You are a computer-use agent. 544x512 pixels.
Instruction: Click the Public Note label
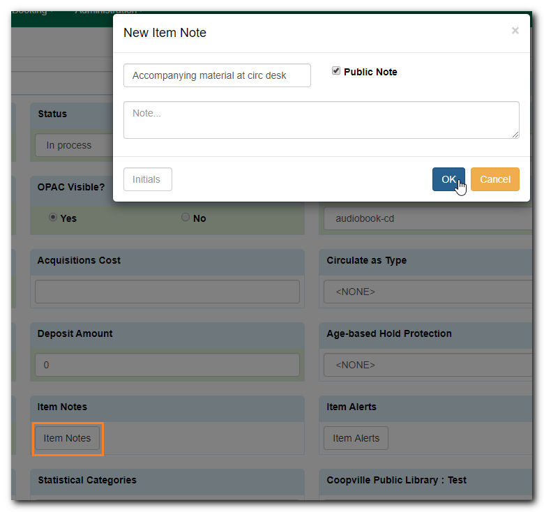click(370, 72)
